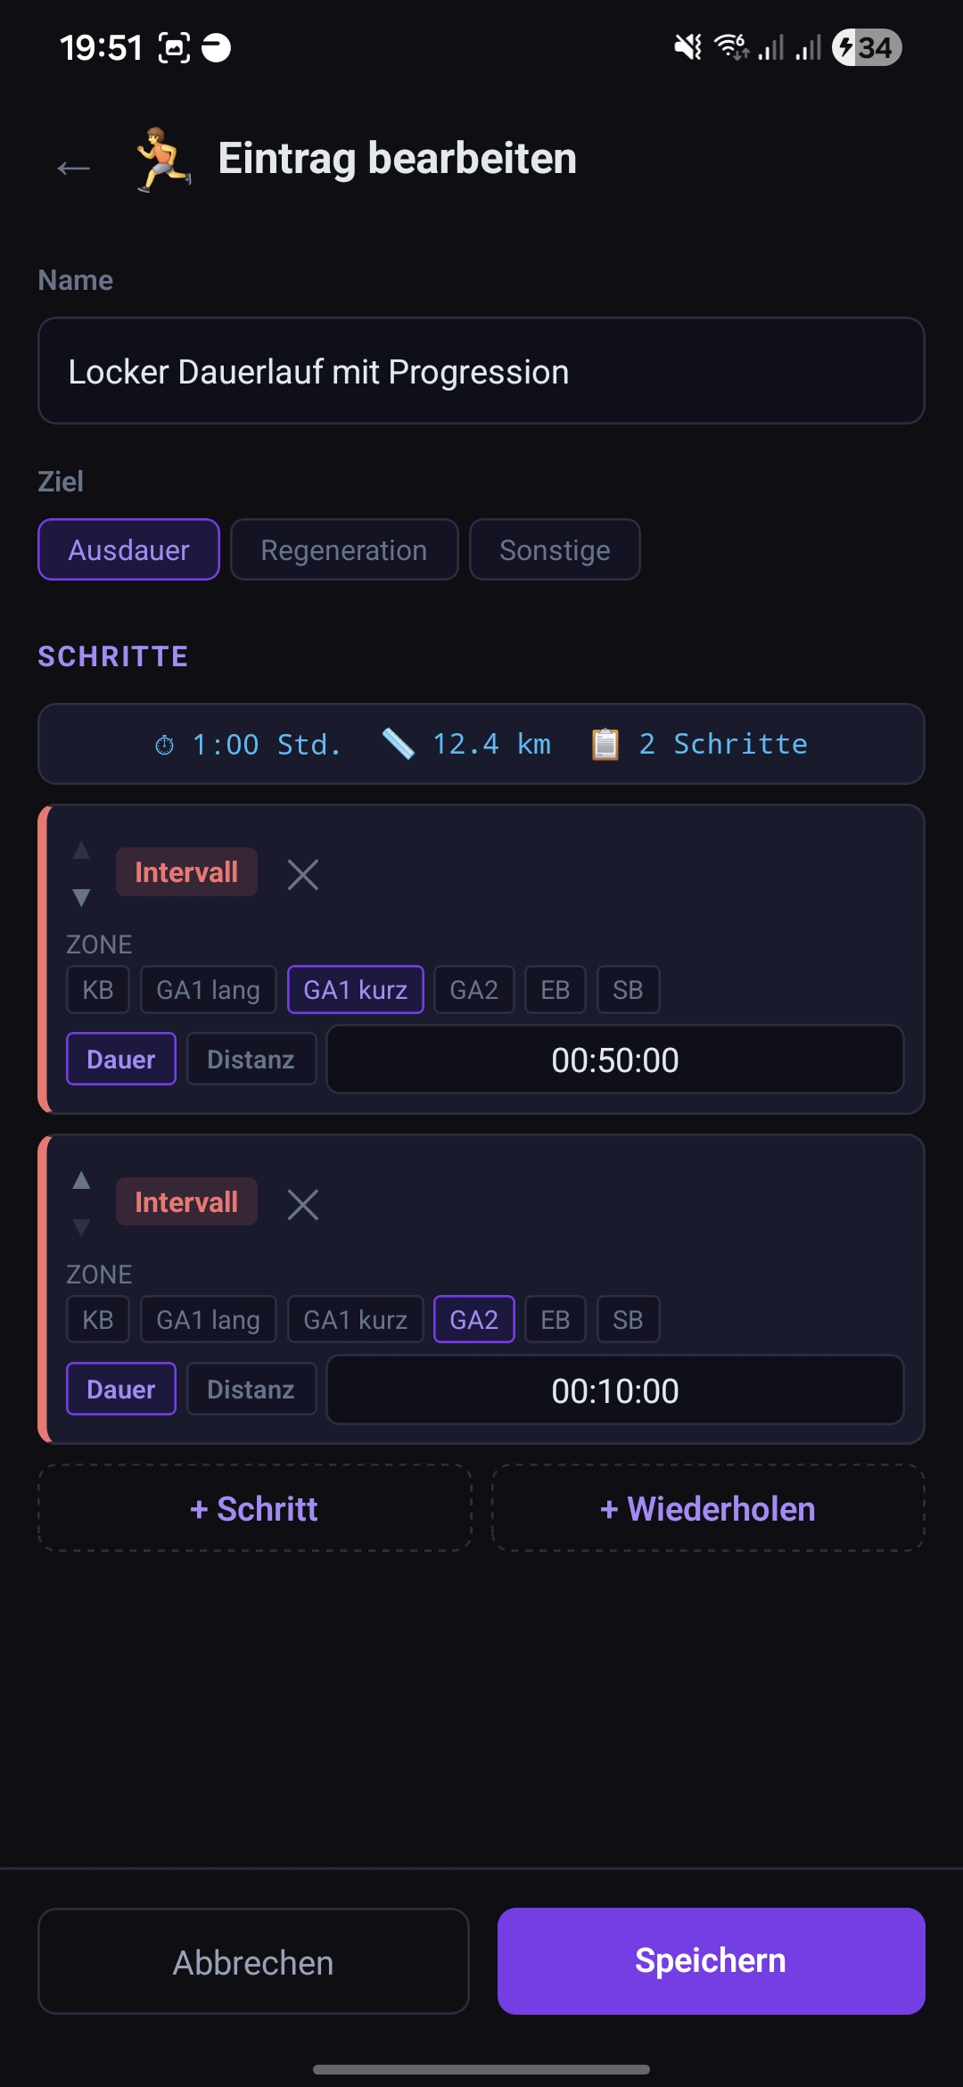Click the ruler icon next to 12.4 km
963x2087 pixels.
point(399,743)
